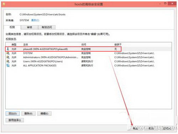Click the user icon beside pkaust8 entry
This screenshot has width=178, height=134.
click(x=8, y=49)
